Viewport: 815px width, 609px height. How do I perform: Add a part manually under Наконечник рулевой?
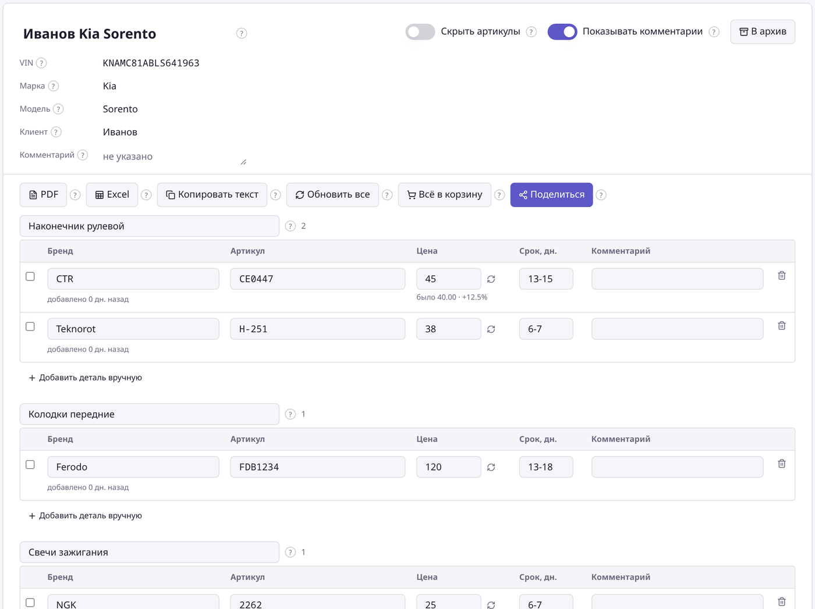(85, 377)
